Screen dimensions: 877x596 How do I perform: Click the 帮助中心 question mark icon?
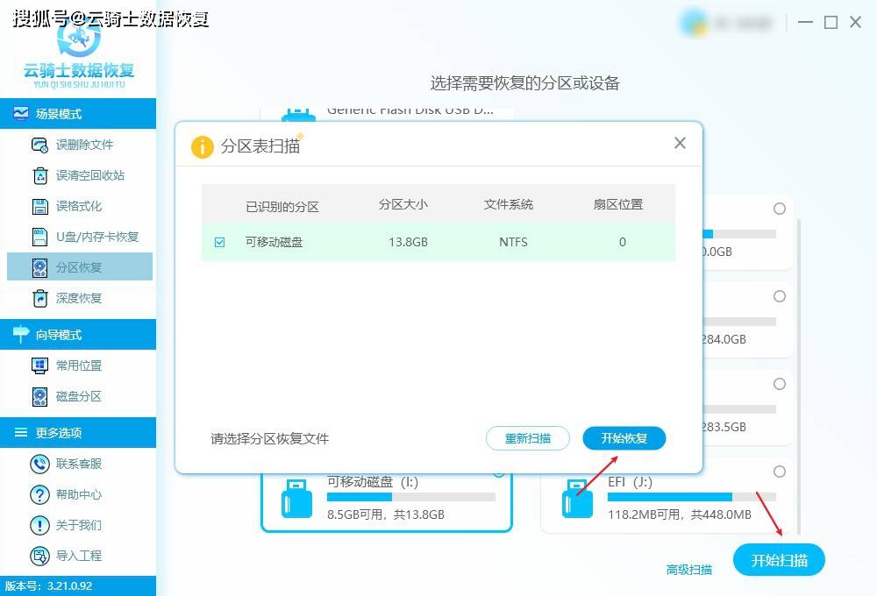[x=39, y=495]
